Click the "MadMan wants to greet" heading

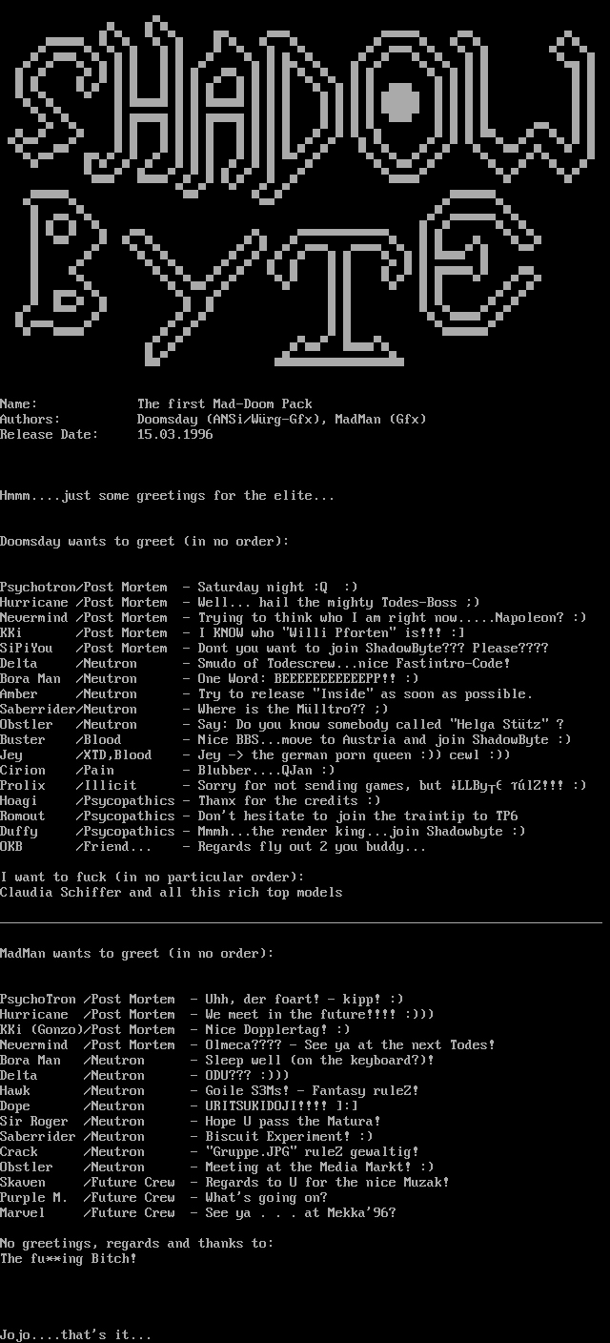pyautogui.click(x=136, y=954)
